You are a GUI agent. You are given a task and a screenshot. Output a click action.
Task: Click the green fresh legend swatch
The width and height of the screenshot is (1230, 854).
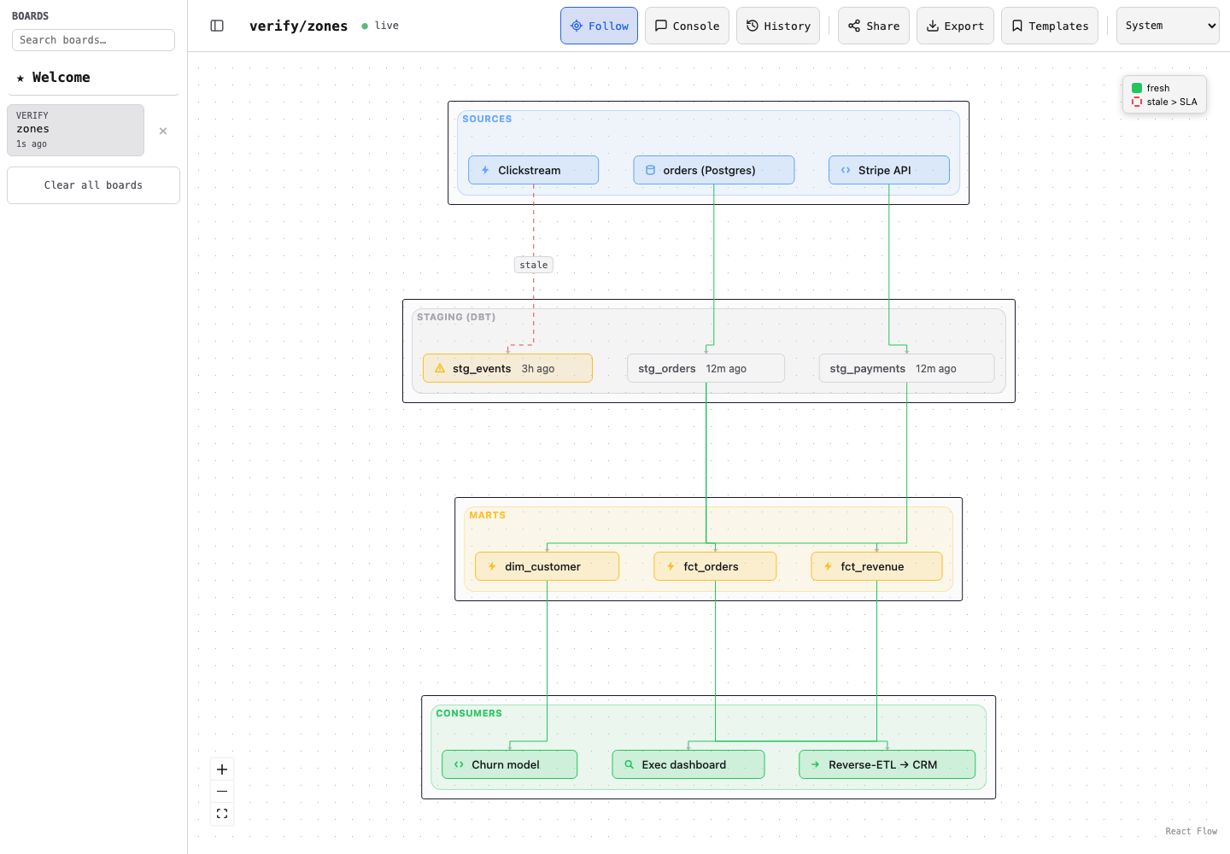click(x=1137, y=88)
